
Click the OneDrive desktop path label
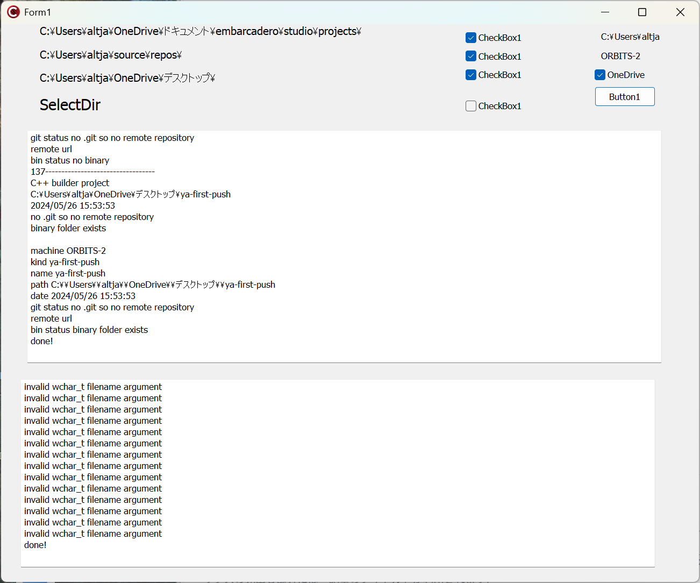click(127, 78)
